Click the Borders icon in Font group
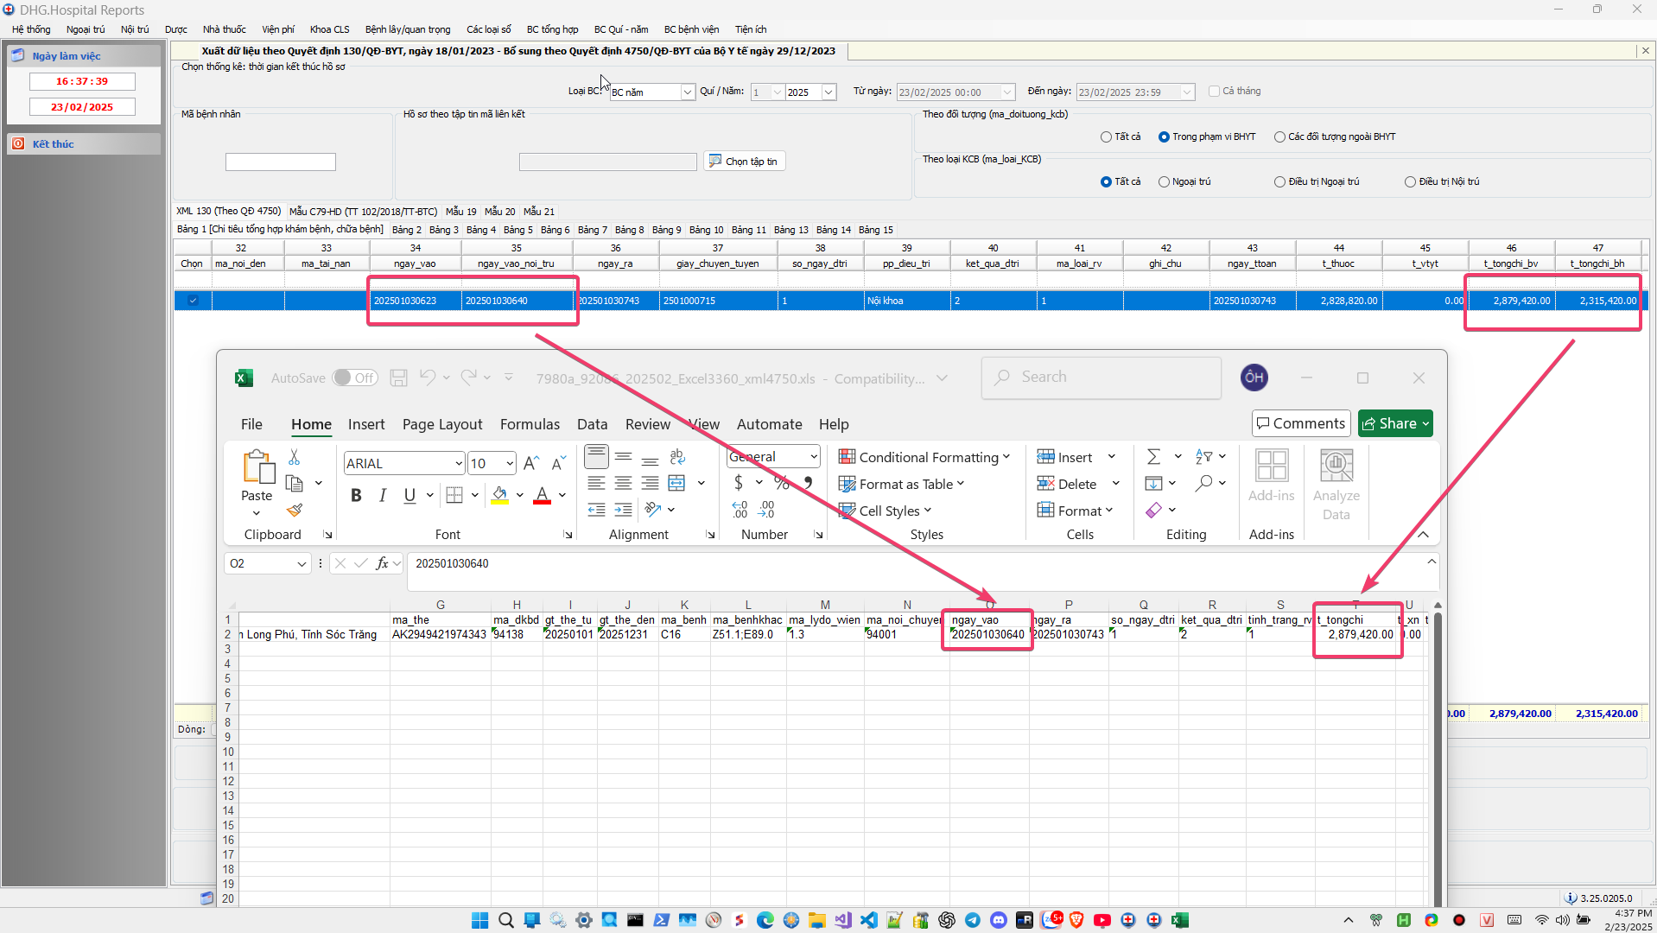The height and width of the screenshot is (933, 1657). (454, 495)
